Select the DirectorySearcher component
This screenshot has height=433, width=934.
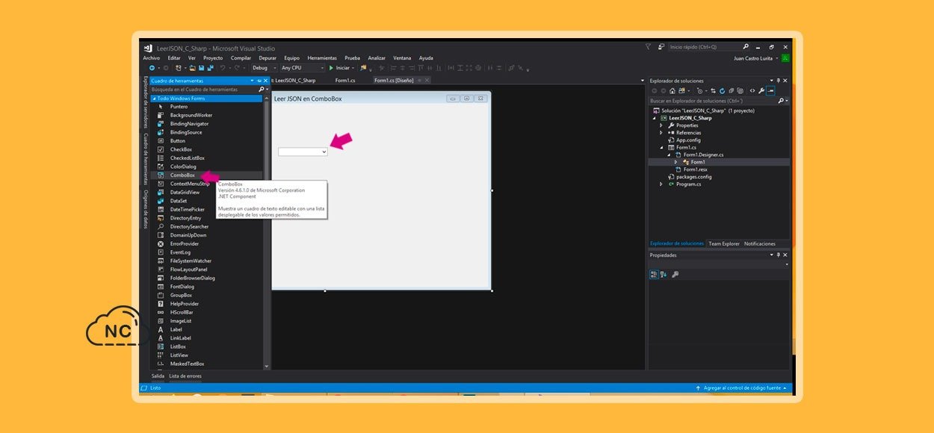[x=189, y=227]
